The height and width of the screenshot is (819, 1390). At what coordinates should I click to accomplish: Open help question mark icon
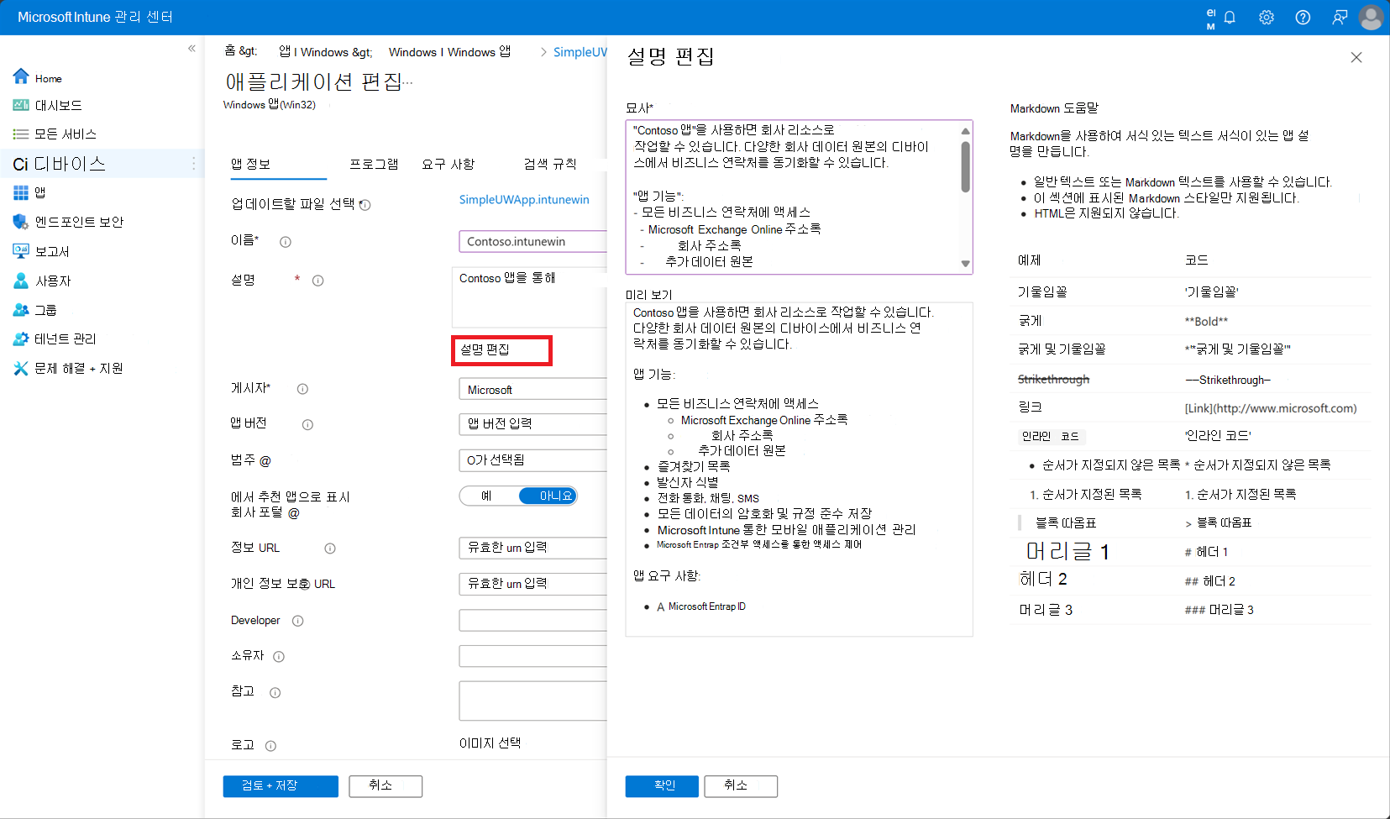point(1303,18)
